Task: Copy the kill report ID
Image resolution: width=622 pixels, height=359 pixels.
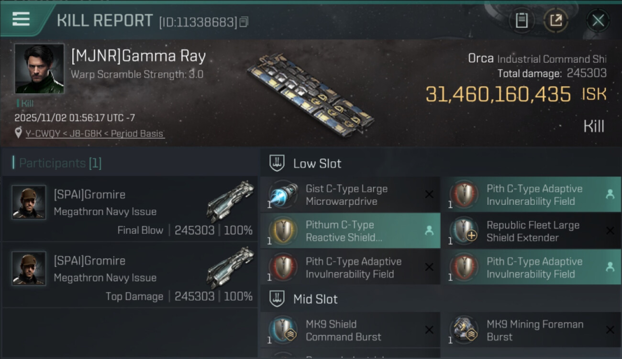Action: point(244,22)
